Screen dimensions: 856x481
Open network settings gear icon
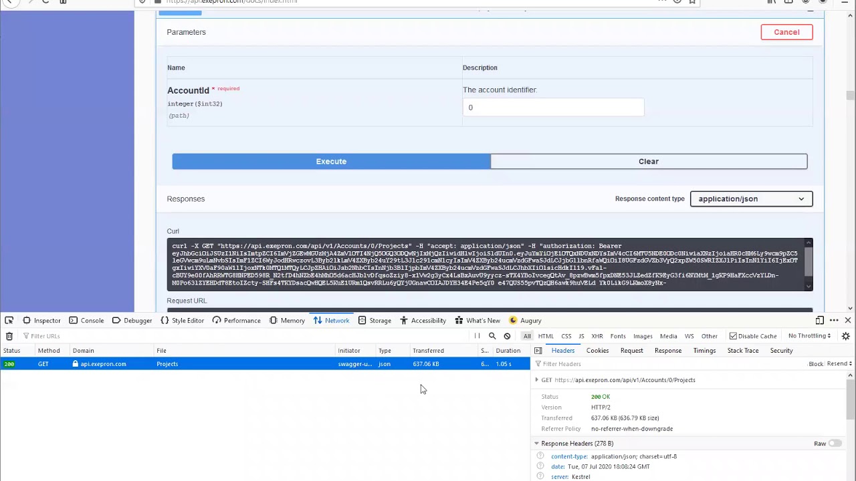(845, 336)
